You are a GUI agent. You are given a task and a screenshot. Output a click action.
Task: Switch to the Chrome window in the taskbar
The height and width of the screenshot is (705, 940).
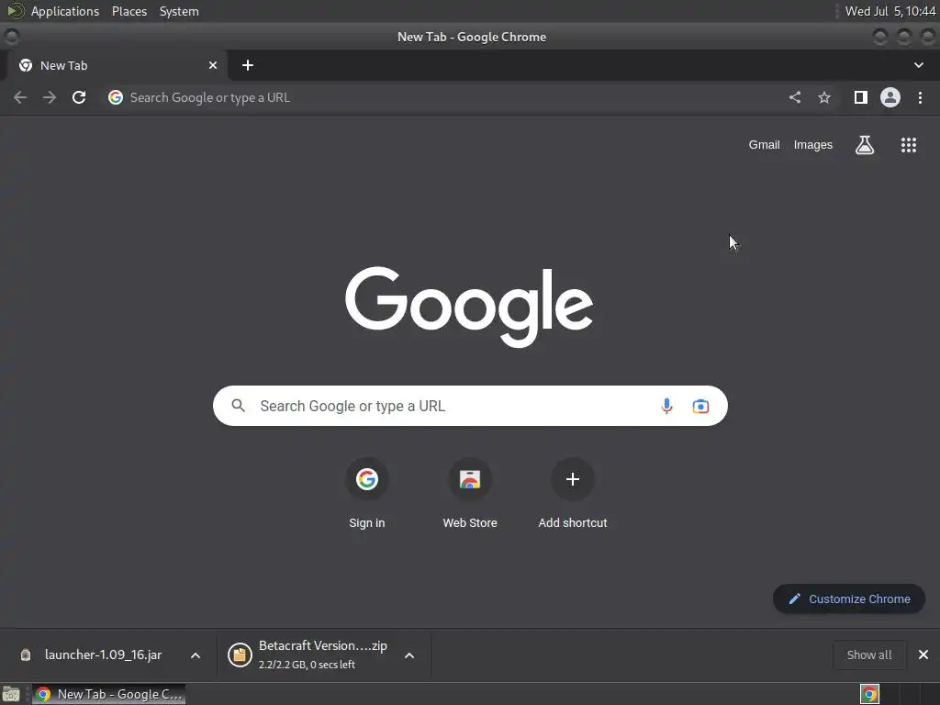coord(108,694)
